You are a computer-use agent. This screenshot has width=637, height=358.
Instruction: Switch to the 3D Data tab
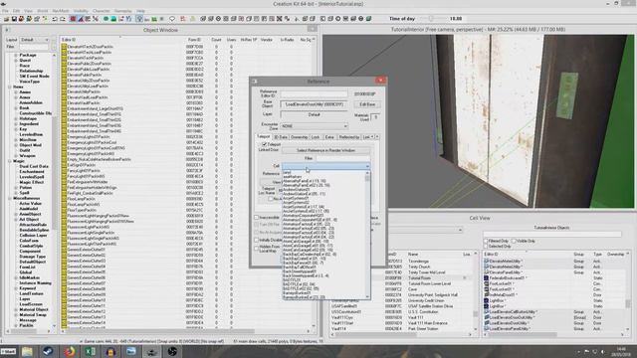pyautogui.click(x=281, y=137)
